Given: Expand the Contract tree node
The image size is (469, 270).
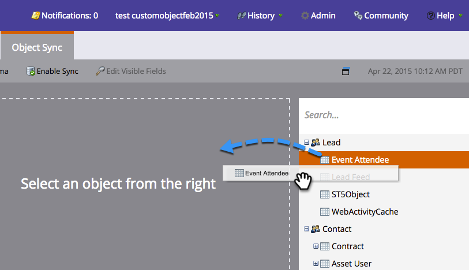Looking at the screenshot, I should 316,246.
